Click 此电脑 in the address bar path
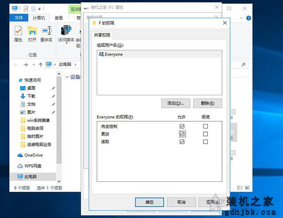Image resolution: width=283 pixels, height=218 pixels. (65, 64)
